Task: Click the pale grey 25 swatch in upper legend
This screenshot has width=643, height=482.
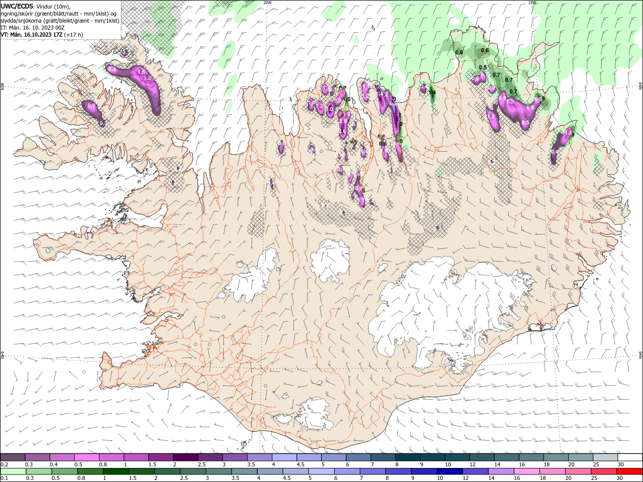Action: pos(606,457)
